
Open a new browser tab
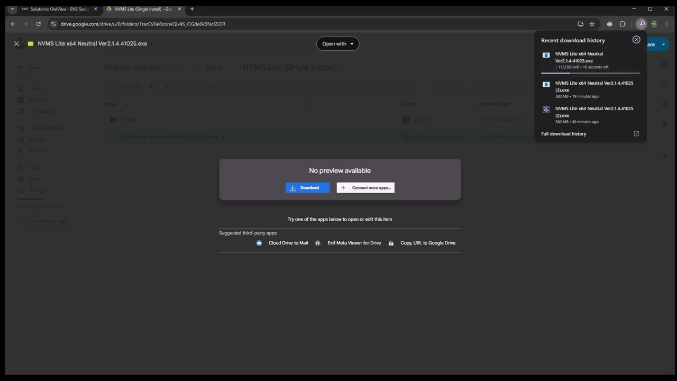(192, 9)
